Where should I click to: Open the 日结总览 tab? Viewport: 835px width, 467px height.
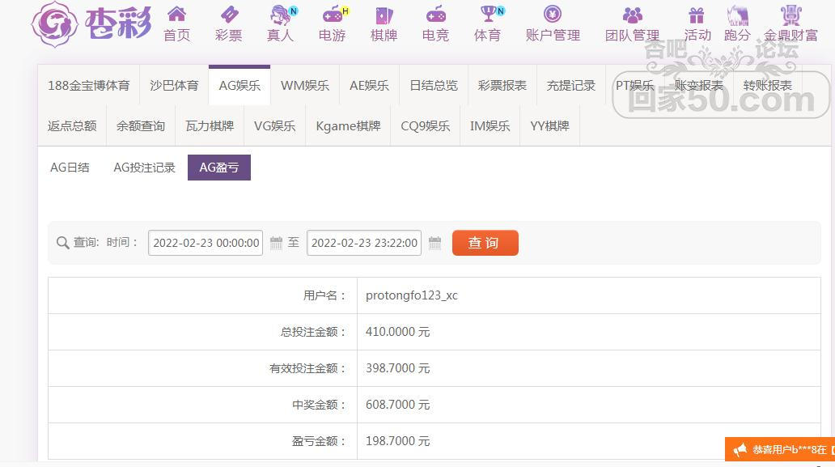pos(434,85)
